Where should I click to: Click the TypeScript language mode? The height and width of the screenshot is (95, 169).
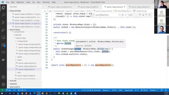coord(129,90)
